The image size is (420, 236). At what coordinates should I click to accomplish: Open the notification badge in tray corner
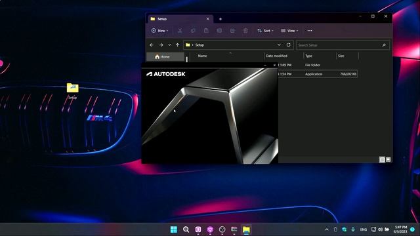413,229
